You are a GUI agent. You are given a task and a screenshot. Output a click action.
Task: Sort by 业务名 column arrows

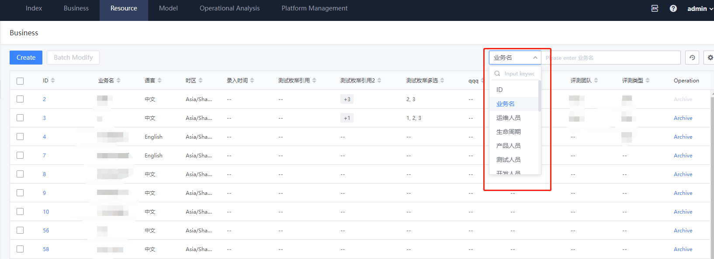pos(118,80)
